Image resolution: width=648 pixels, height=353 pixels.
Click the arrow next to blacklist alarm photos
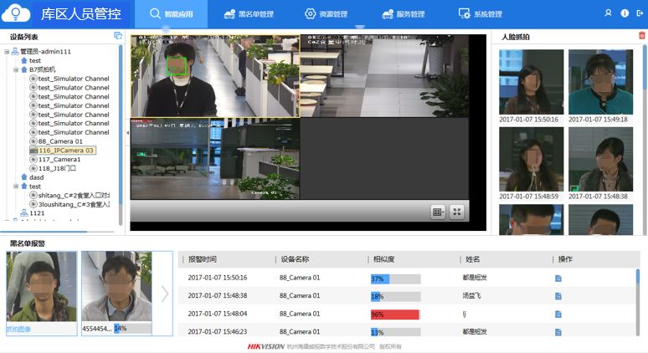[165, 294]
